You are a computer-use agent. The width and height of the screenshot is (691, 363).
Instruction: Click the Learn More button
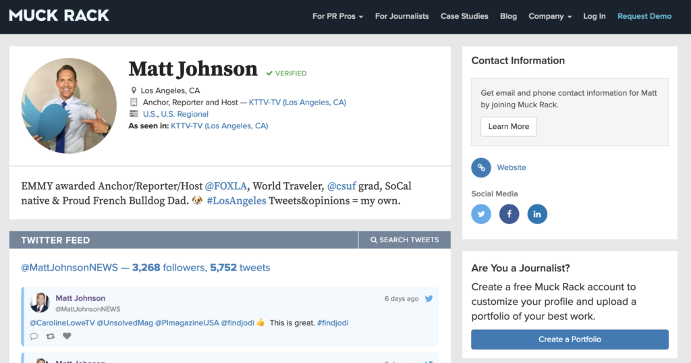pyautogui.click(x=509, y=126)
